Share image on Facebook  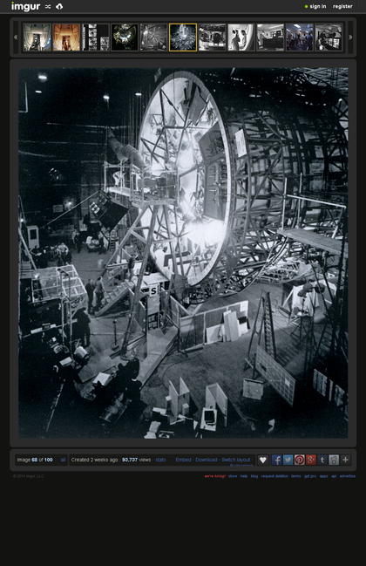tap(276, 460)
